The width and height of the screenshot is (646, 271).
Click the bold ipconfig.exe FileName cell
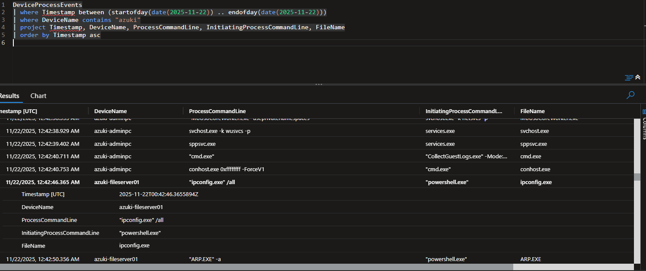(x=536, y=182)
